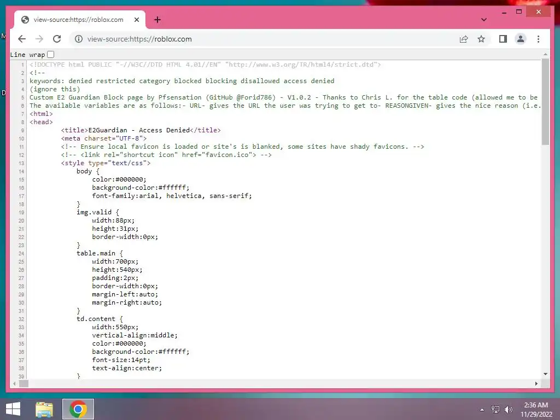
Task: Click the 'font-size:14pt;' line
Action: (121, 360)
